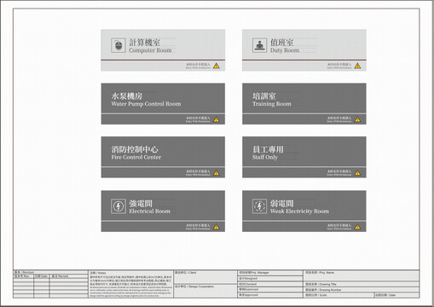Click the Chinese title 消防控制中心
The height and width of the screenshot is (307, 434).
coord(135,149)
